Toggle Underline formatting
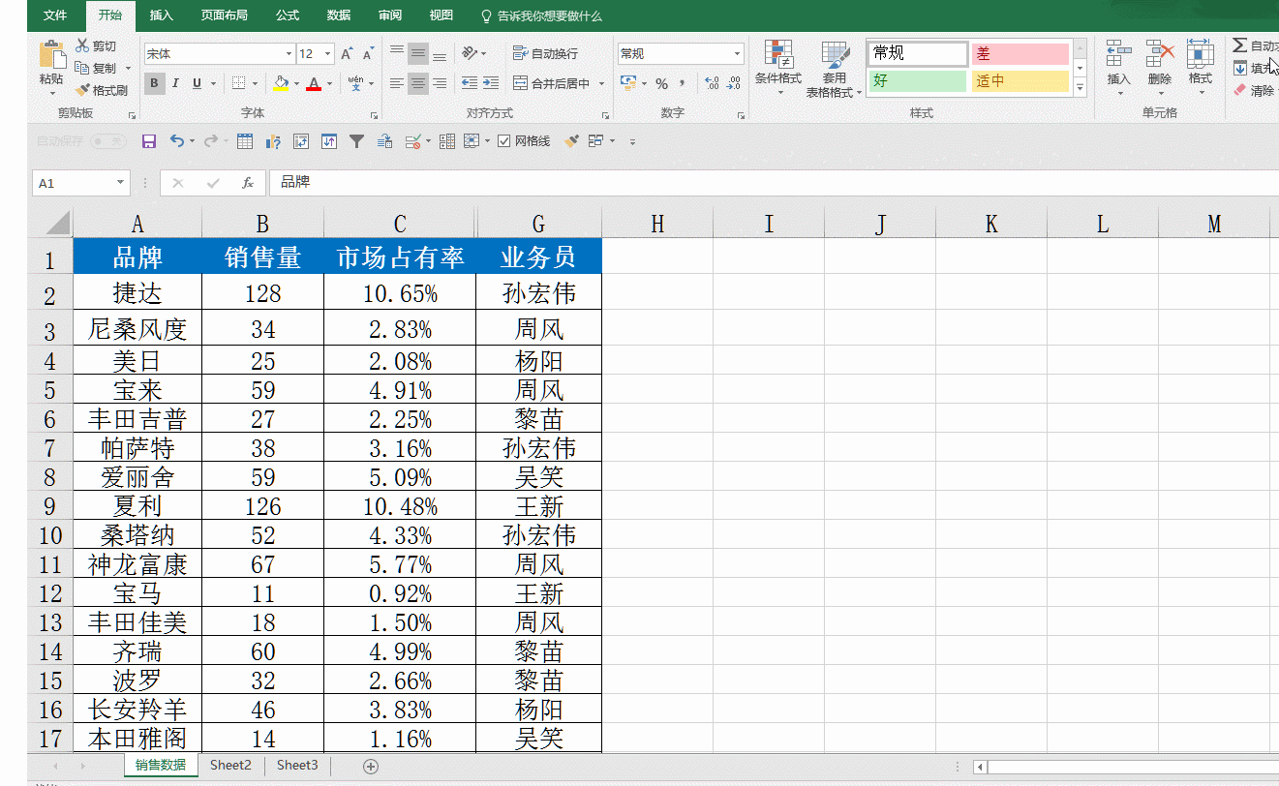The width and height of the screenshot is (1279, 786). pyautogui.click(x=198, y=83)
